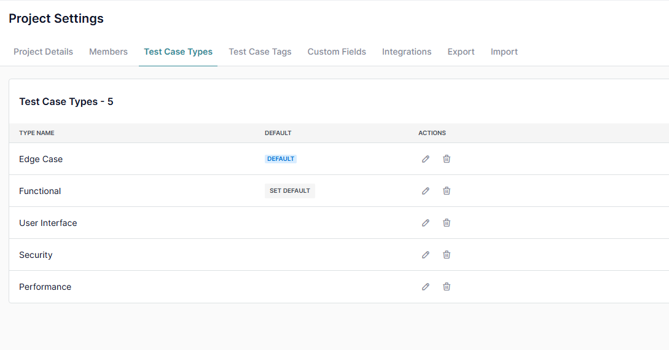
Task: Edit the Performance type
Action: [x=425, y=287]
